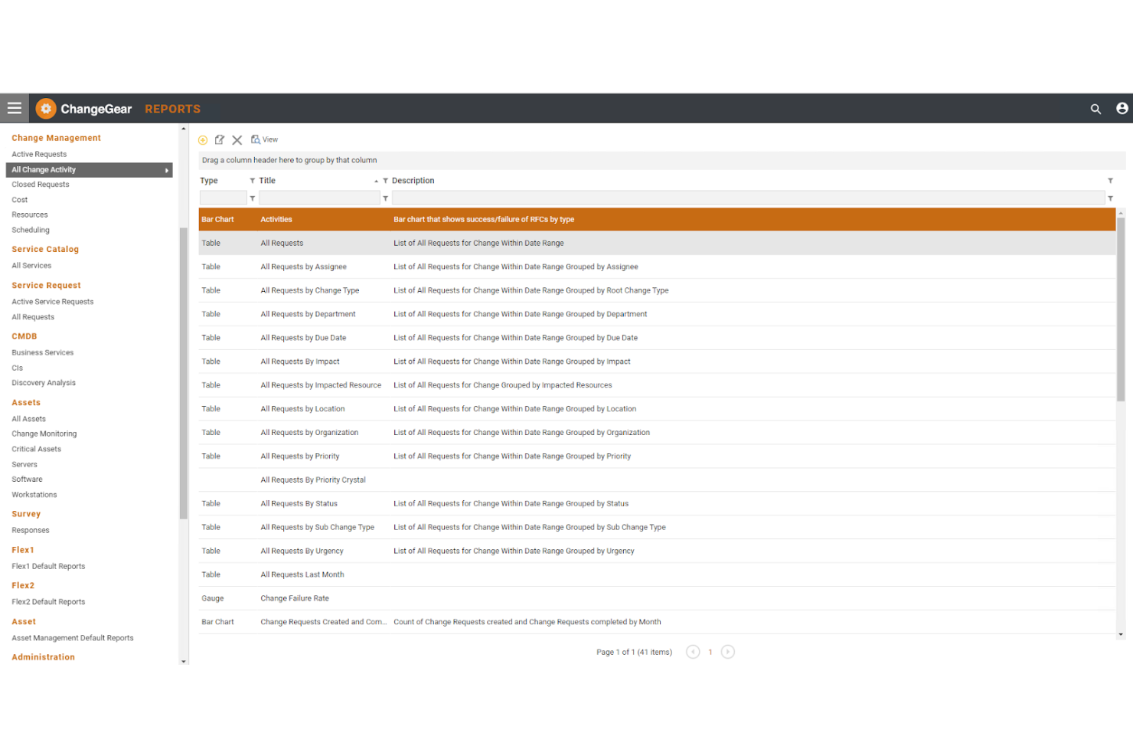The width and height of the screenshot is (1133, 756).
Task: Switch to the REPORTS section in top bar
Action: 172,108
